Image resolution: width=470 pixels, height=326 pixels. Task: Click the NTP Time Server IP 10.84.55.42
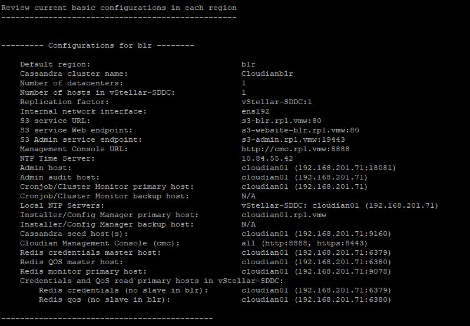pos(267,158)
